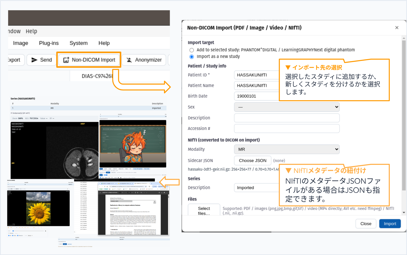Click the Radiomics PDF page preview

point(133,214)
